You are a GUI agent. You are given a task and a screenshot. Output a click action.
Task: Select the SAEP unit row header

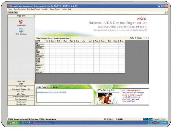(x=40, y=61)
